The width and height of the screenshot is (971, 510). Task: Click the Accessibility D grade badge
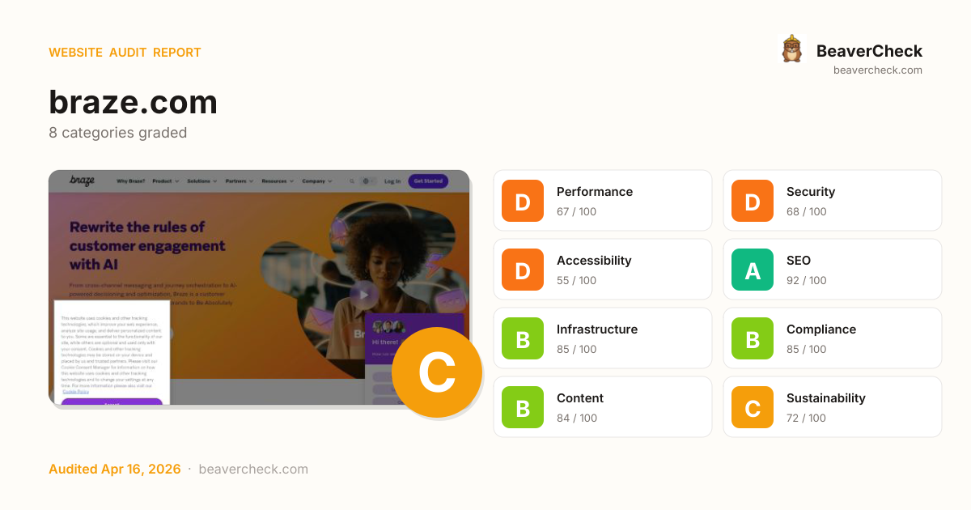tap(523, 270)
